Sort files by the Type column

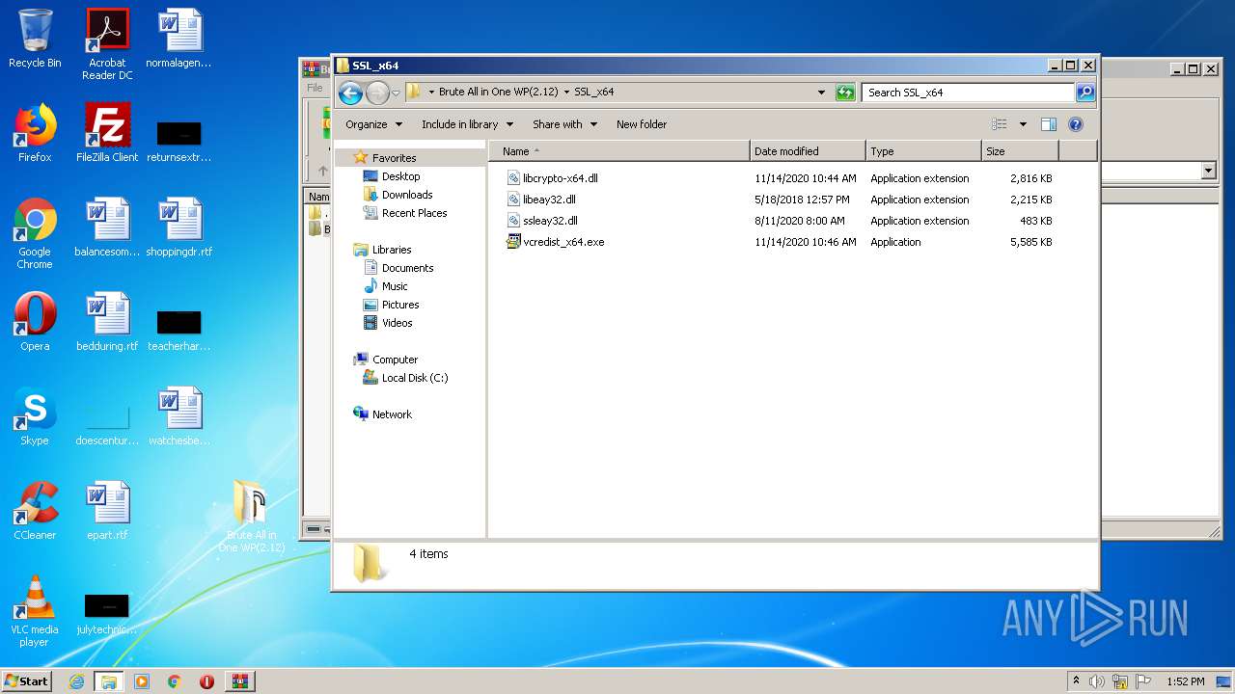(923, 151)
